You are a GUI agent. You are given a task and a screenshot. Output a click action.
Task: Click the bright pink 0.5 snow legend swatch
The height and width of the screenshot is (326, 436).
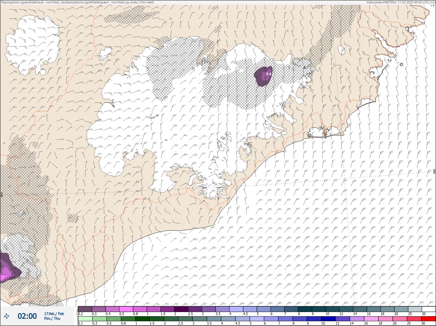(126, 309)
